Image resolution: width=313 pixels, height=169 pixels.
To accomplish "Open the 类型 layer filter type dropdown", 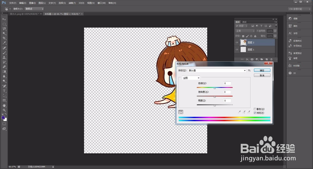I will 241,26.
